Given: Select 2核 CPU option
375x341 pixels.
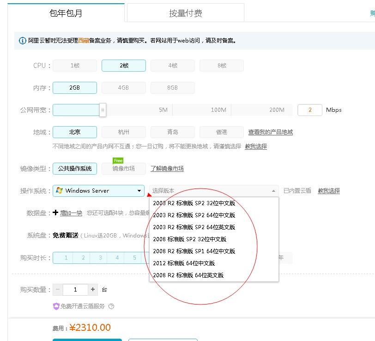Looking at the screenshot, I should point(124,66).
